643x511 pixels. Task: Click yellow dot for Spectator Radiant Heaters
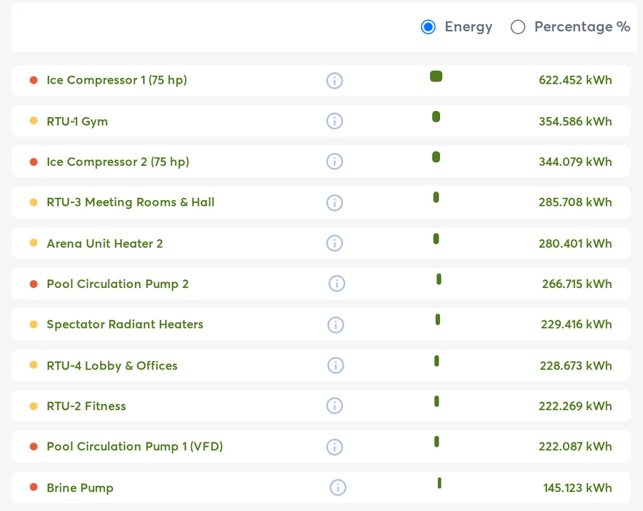click(x=34, y=324)
